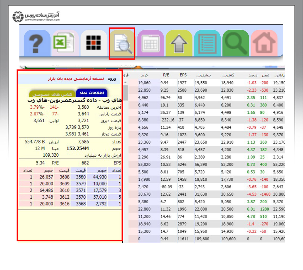This screenshot has width=303, height=270.
Task: Click the خرید column header
Action: (x=145, y=75)
